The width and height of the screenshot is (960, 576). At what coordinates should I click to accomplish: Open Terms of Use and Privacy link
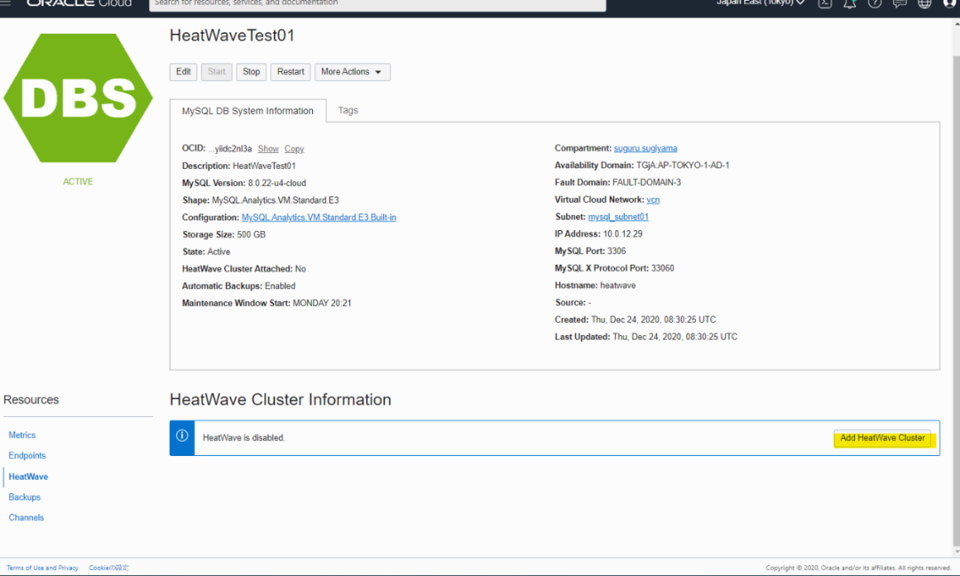(x=43, y=568)
